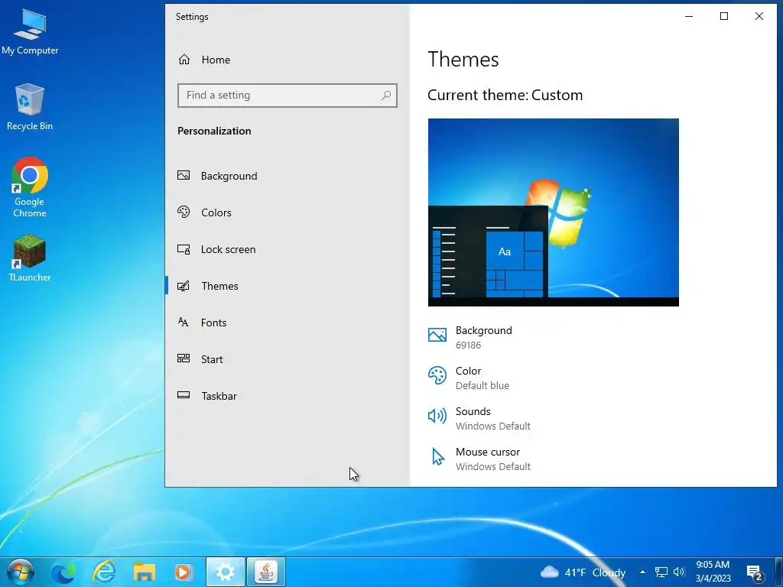Open the Recycle Bin desktop icon

point(30,107)
